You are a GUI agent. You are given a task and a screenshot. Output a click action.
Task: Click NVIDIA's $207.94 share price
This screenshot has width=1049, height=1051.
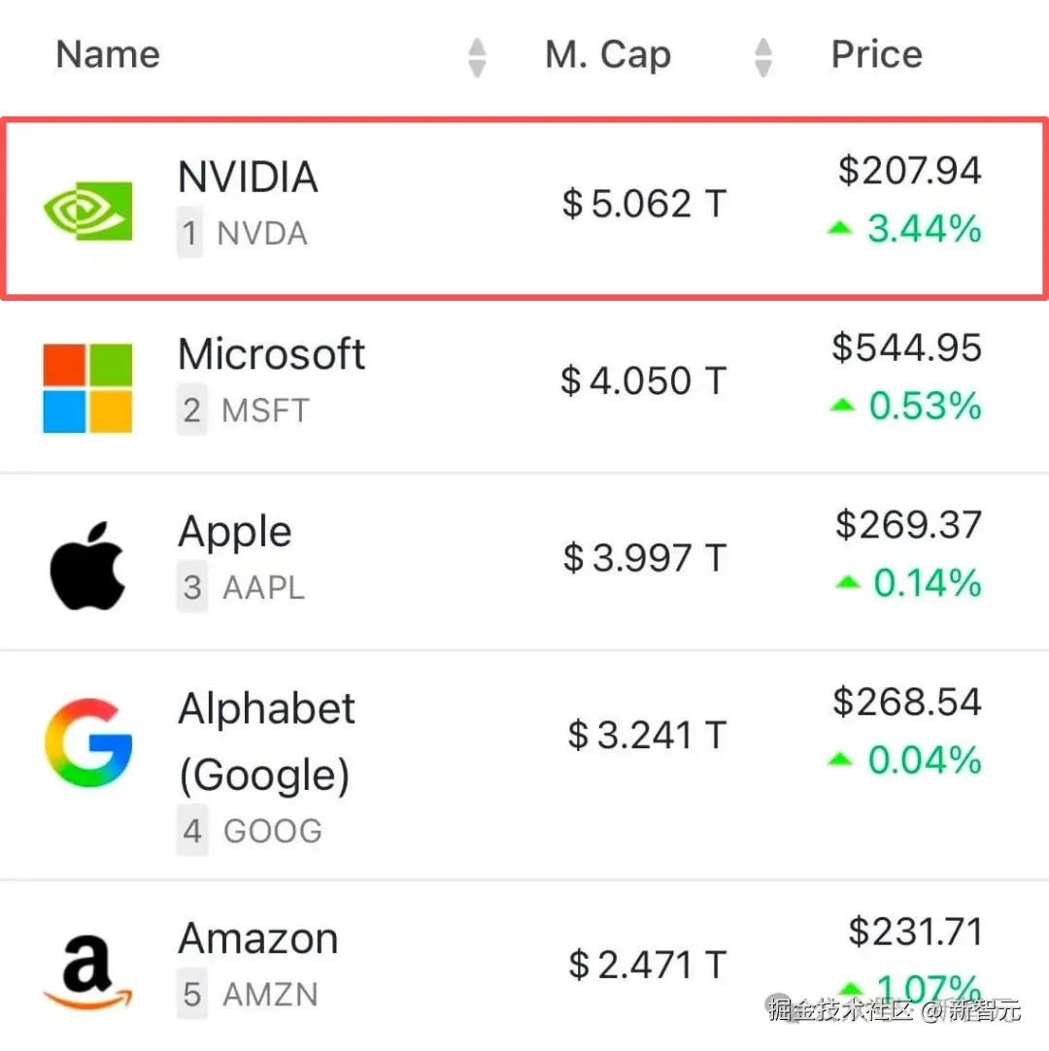point(910,171)
